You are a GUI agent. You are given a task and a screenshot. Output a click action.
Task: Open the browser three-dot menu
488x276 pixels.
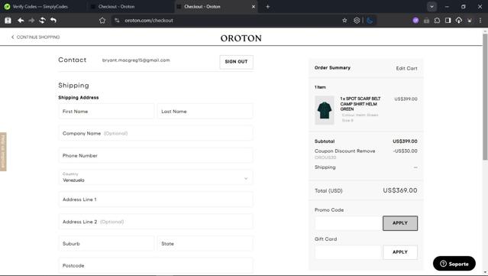coord(480,20)
